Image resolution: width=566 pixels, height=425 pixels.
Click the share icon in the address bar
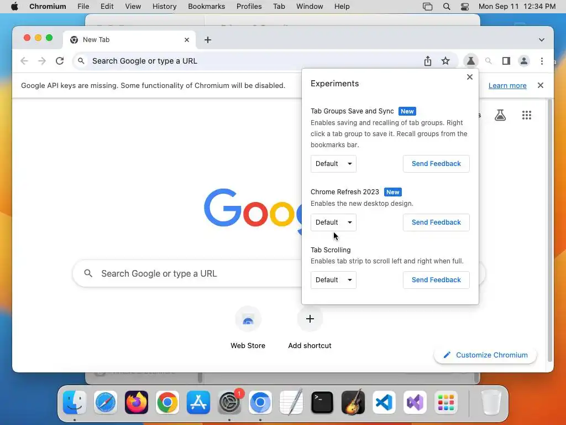point(428,61)
